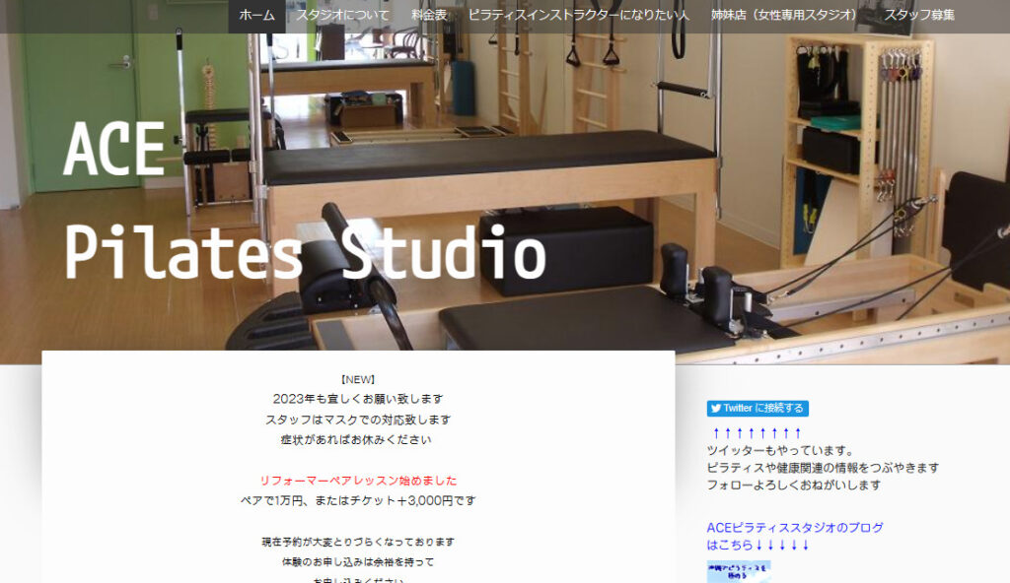Click 体験のお申し込みは余裕を持って line
The image size is (1010, 583).
pyautogui.click(x=358, y=562)
